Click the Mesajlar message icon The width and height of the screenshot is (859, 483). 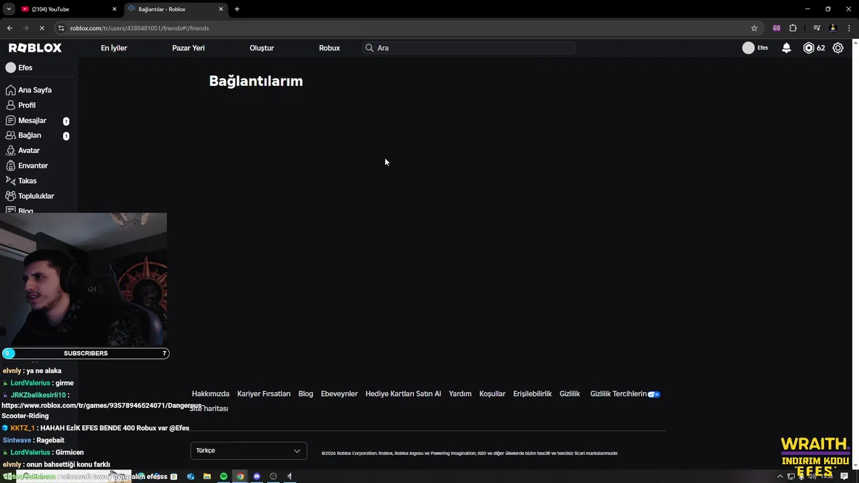pyautogui.click(x=11, y=121)
